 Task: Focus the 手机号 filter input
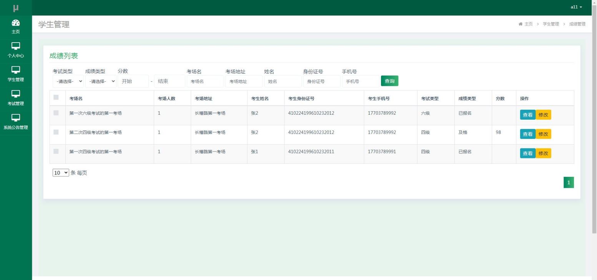pos(361,81)
